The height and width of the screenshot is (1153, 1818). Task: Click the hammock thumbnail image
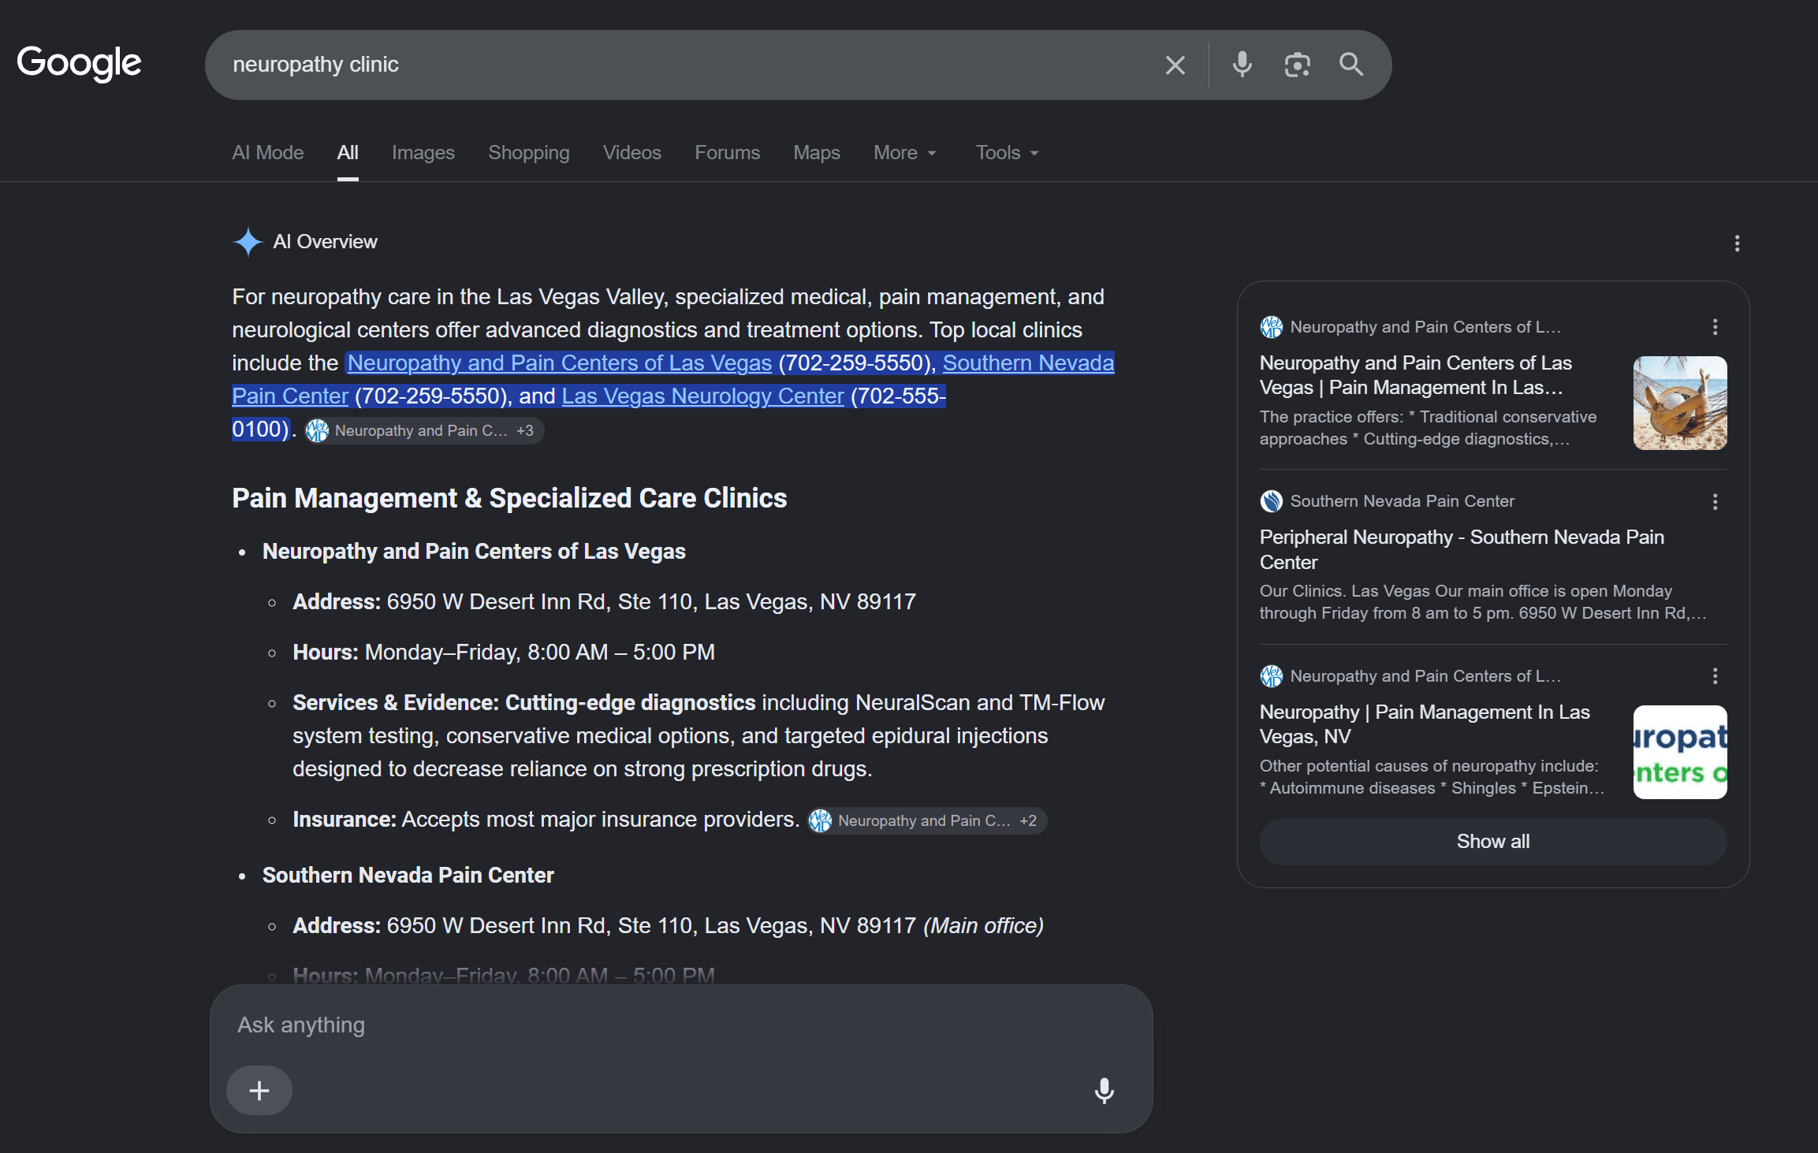pos(1680,404)
